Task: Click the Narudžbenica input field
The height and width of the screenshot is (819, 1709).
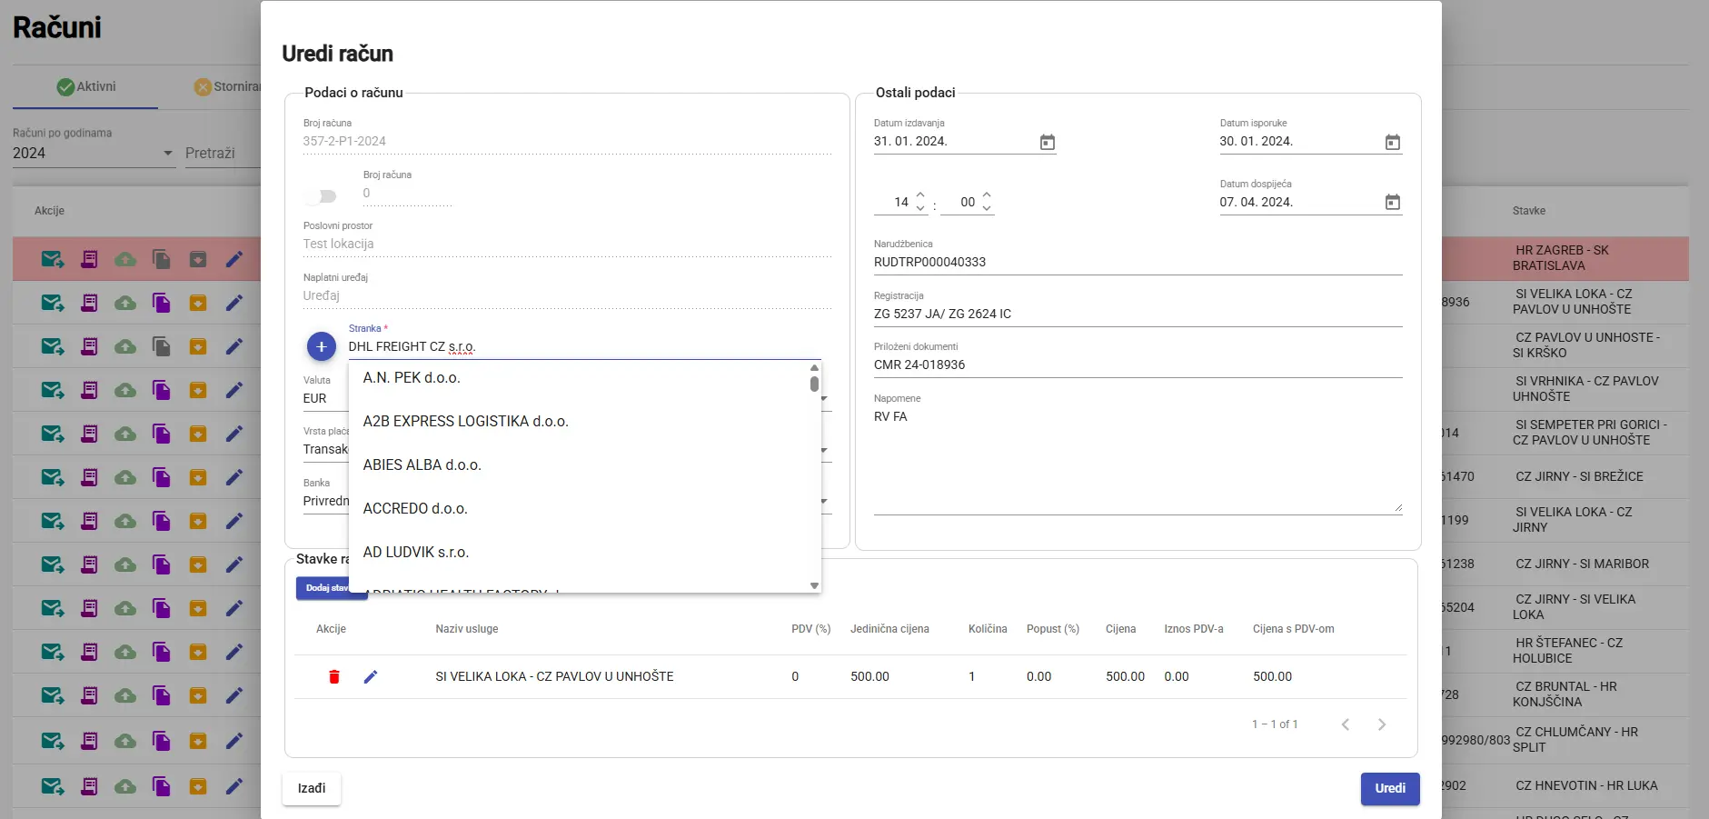Action: click(x=1137, y=262)
